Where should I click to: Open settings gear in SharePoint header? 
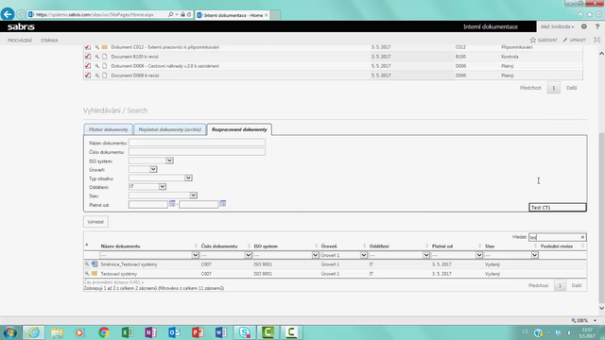pyautogui.click(x=584, y=26)
